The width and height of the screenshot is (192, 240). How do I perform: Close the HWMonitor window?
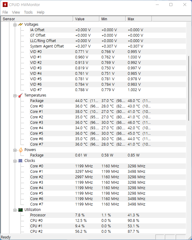point(185,5)
